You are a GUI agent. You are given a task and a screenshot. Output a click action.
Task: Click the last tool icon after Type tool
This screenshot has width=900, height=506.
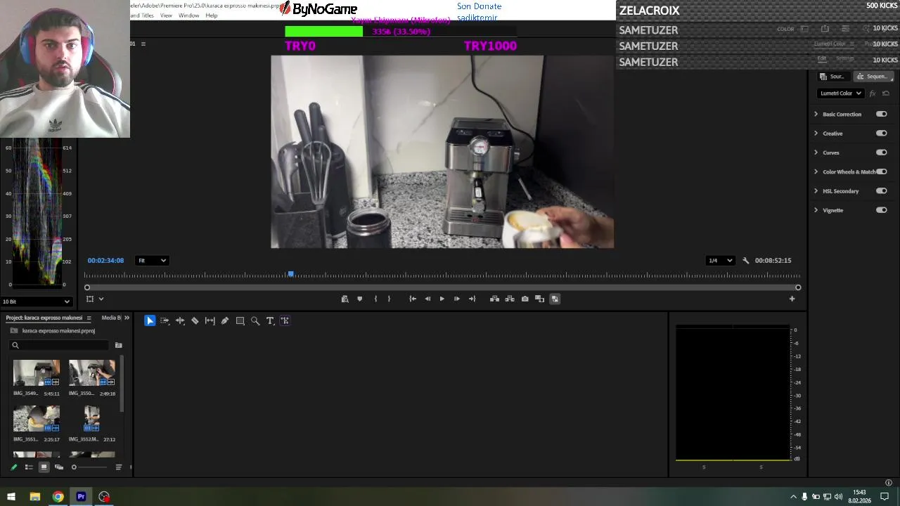[285, 320]
